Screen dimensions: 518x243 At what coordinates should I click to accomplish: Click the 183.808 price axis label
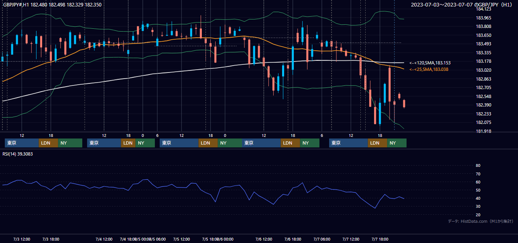click(x=483, y=27)
